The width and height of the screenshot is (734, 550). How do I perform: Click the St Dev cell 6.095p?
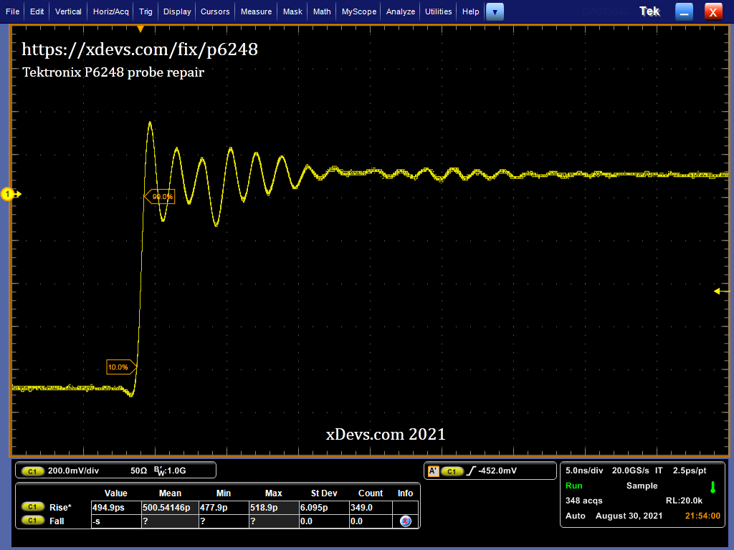tap(324, 508)
